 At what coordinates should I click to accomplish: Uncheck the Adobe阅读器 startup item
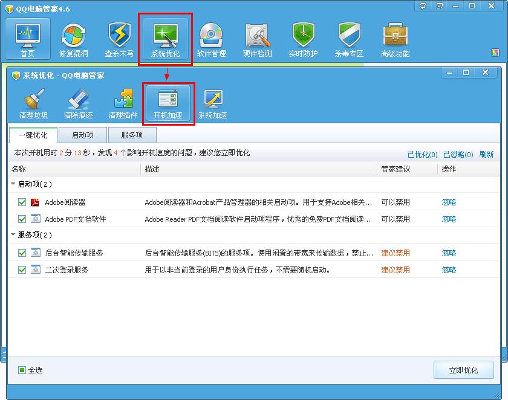(x=22, y=202)
